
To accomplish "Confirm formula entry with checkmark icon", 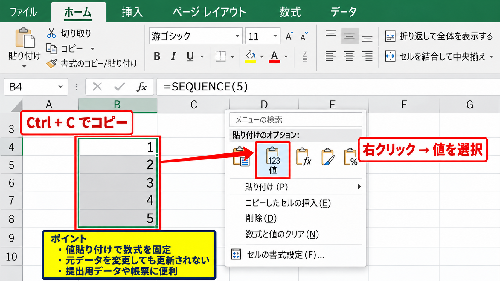I will pos(119,87).
